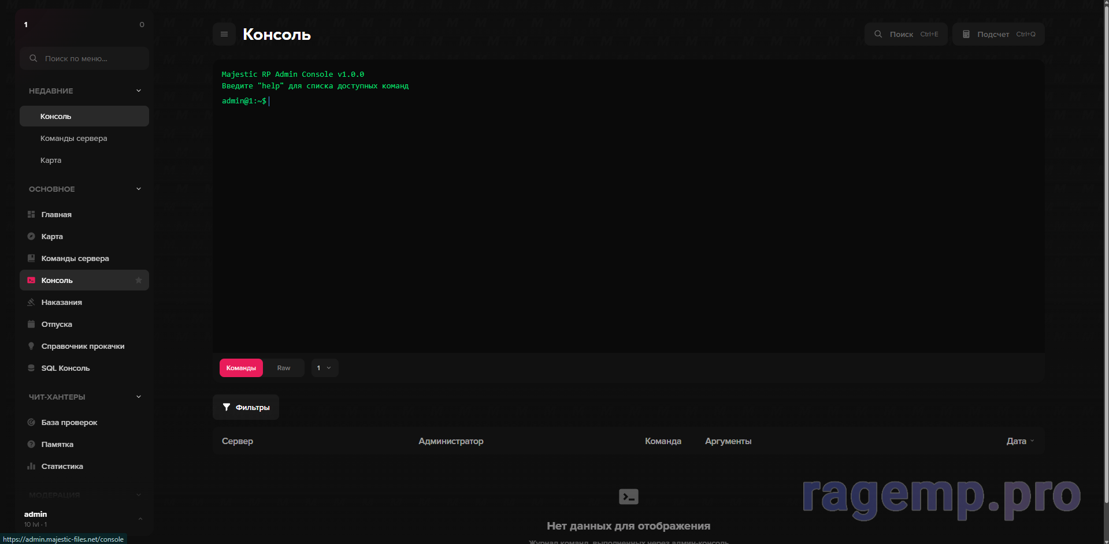Click the calendar icon for Отпуска
This screenshot has width=1109, height=544.
(x=31, y=324)
